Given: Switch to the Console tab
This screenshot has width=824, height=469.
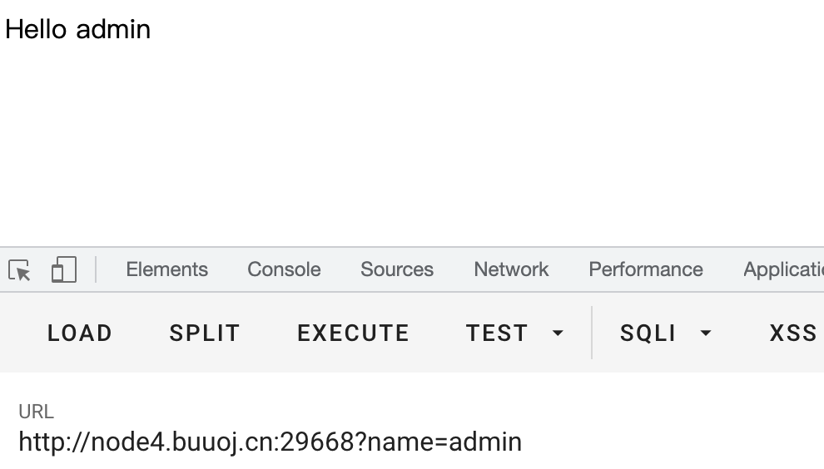Looking at the screenshot, I should (284, 269).
